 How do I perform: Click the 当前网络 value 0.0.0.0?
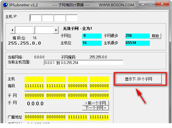click(39, 57)
